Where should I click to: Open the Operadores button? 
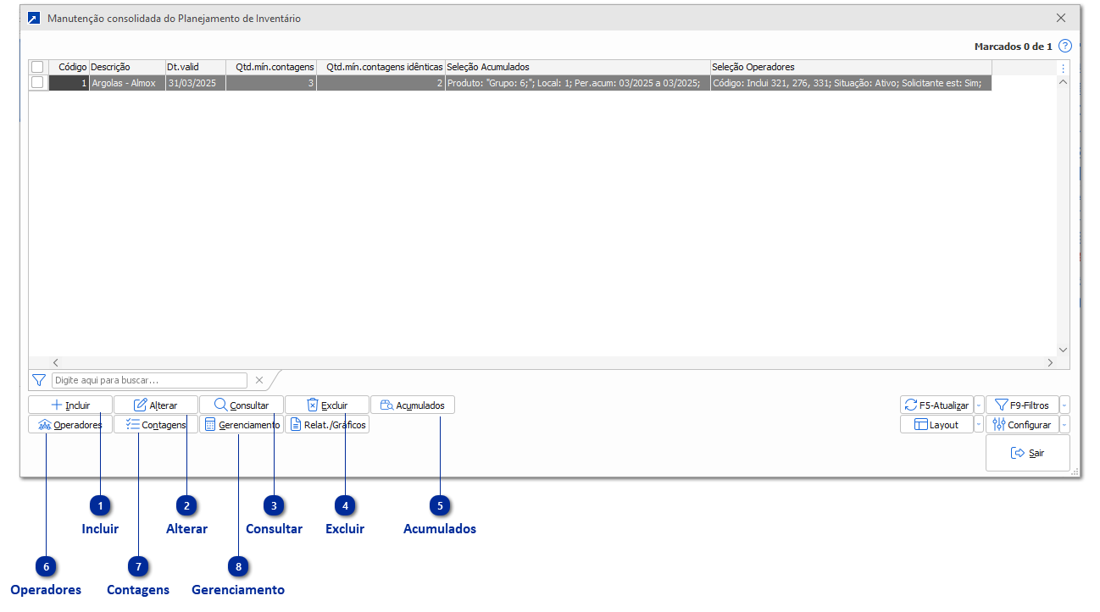[x=70, y=424]
